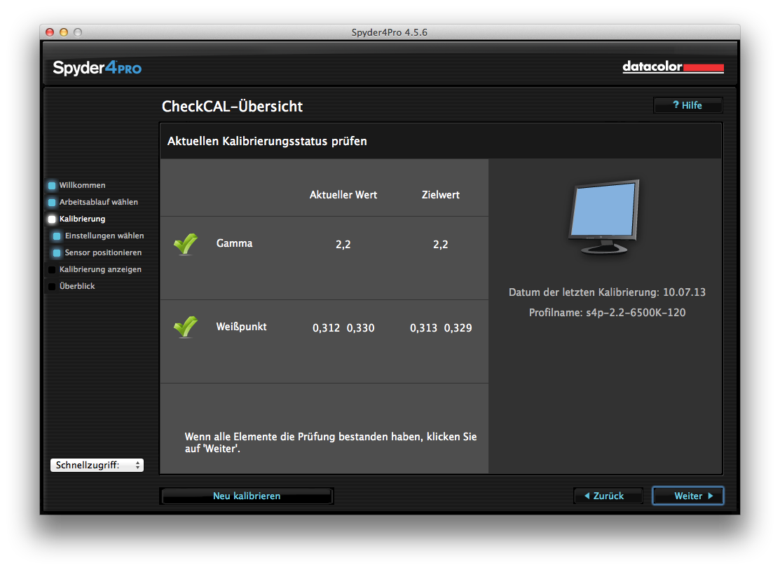Image resolution: width=780 pixels, height=570 pixels.
Task: Click the Weißpunkt row label
Action: [x=241, y=327]
